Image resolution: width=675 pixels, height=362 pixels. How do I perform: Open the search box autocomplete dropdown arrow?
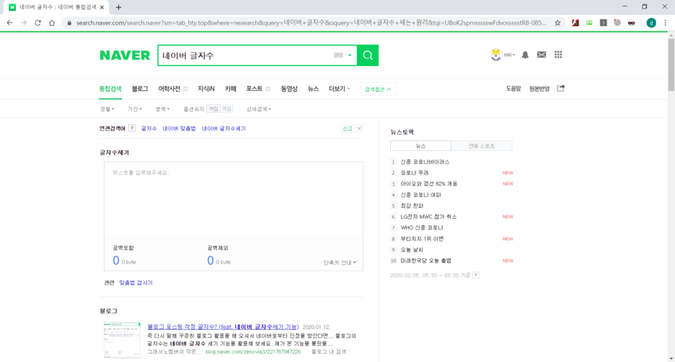click(350, 55)
